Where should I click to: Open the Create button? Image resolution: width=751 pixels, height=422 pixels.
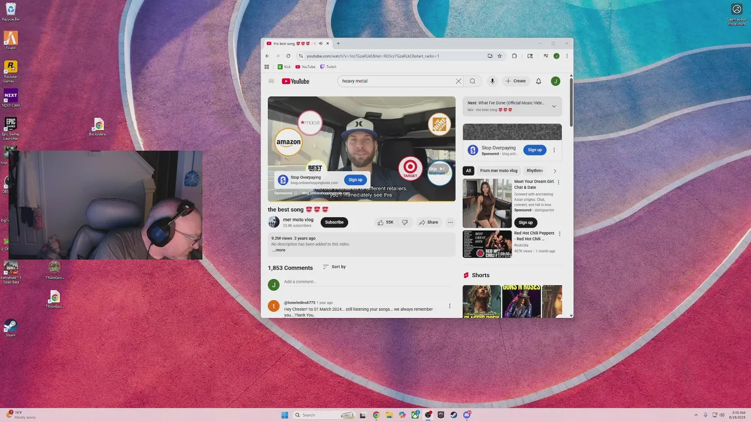point(516,81)
